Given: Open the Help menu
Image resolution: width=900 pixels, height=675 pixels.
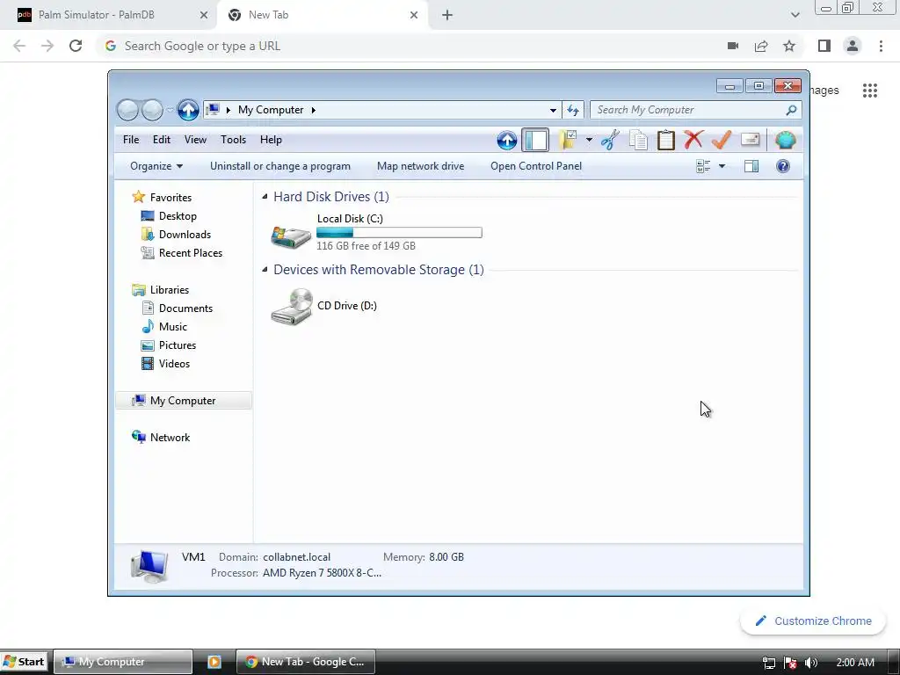Looking at the screenshot, I should (x=271, y=140).
